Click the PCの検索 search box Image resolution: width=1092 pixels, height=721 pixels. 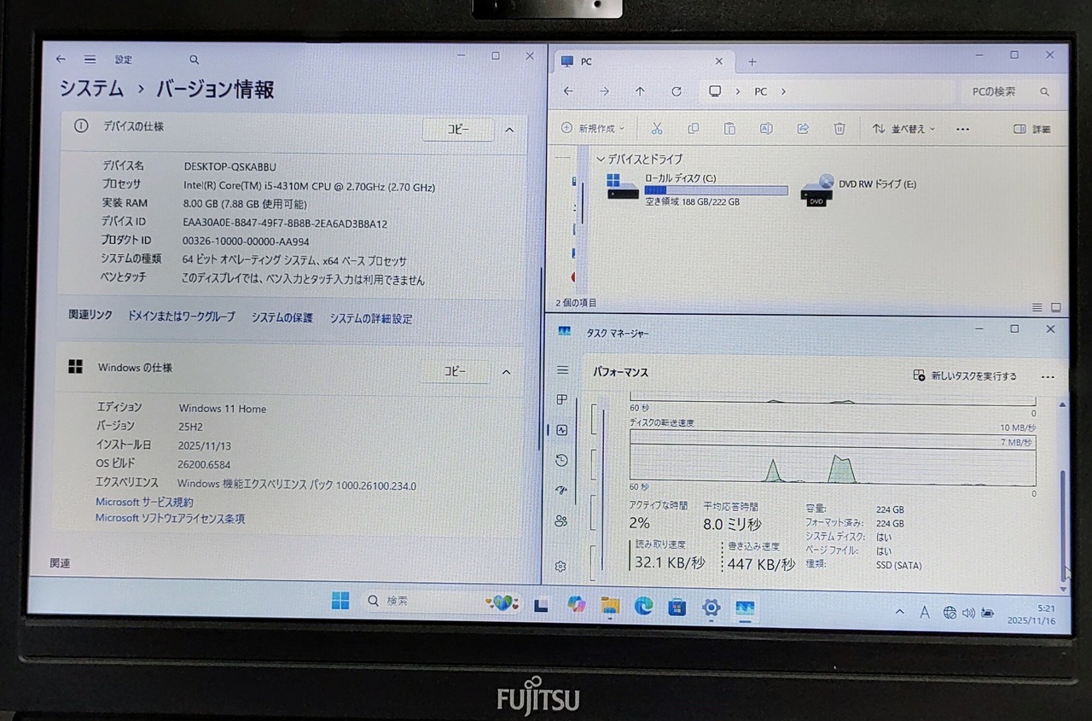[x=1010, y=92]
